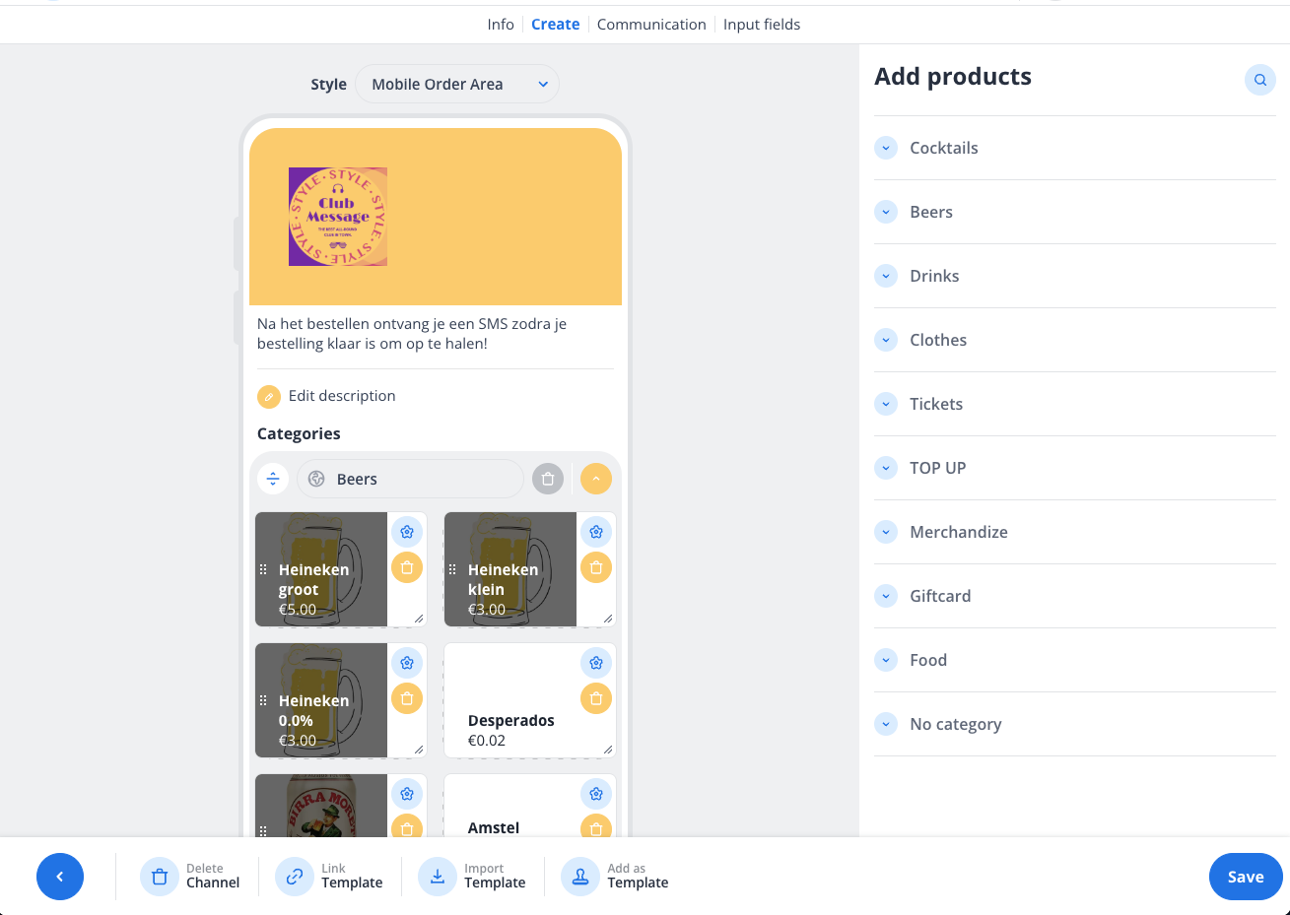This screenshot has width=1290, height=915.
Task: Click the Save button
Action: coord(1245,876)
